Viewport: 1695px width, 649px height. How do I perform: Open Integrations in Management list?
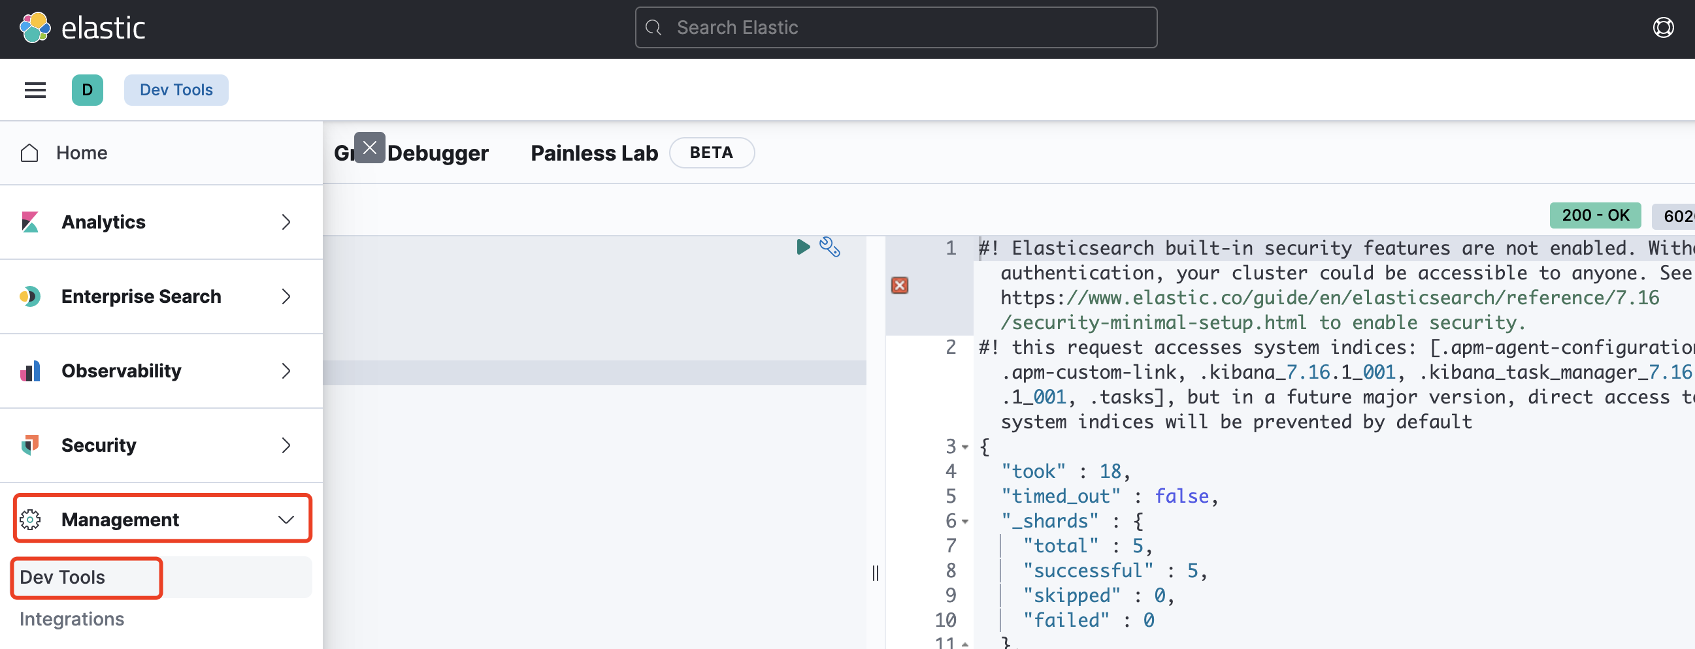tap(72, 619)
